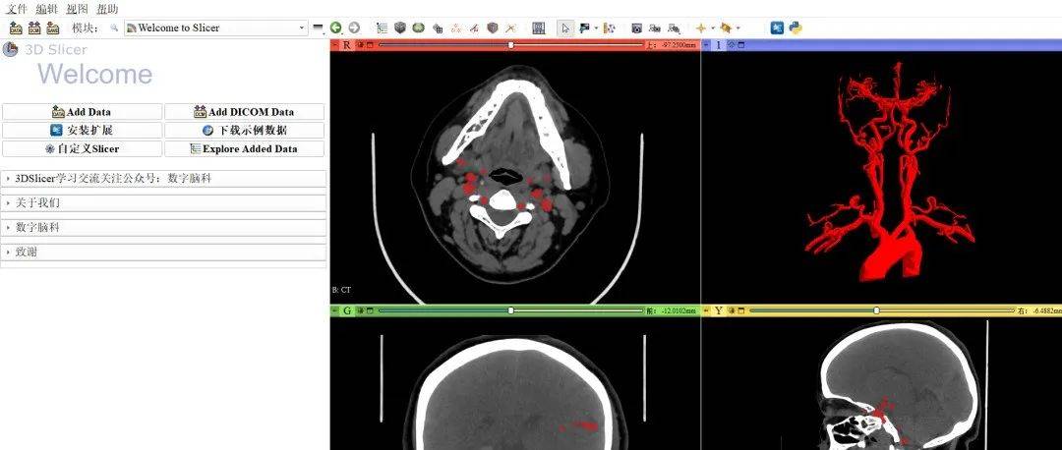
Task: Go to next module with gray arrow
Action: [354, 28]
